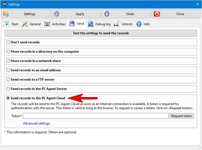Click the Settings toolbar button

click(26, 14)
